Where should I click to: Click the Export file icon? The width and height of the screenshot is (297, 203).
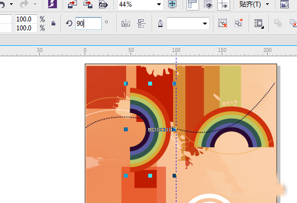[88, 4]
